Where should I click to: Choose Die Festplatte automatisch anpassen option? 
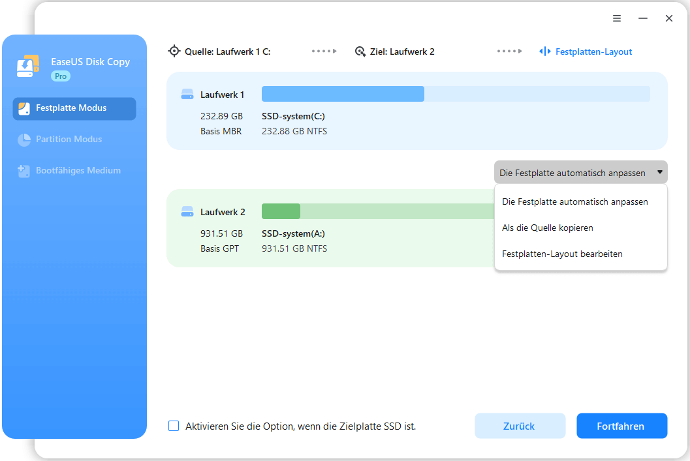click(581, 201)
